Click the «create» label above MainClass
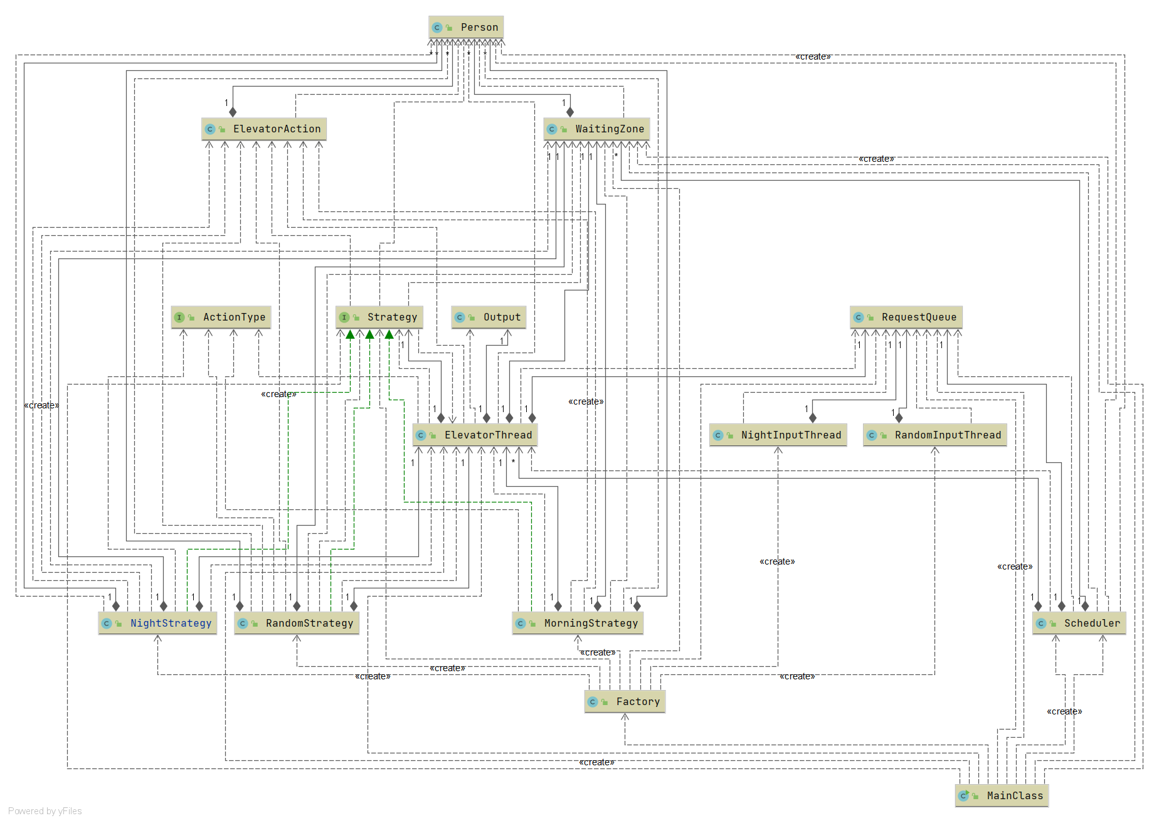This screenshot has width=1159, height=823. (x=1064, y=711)
